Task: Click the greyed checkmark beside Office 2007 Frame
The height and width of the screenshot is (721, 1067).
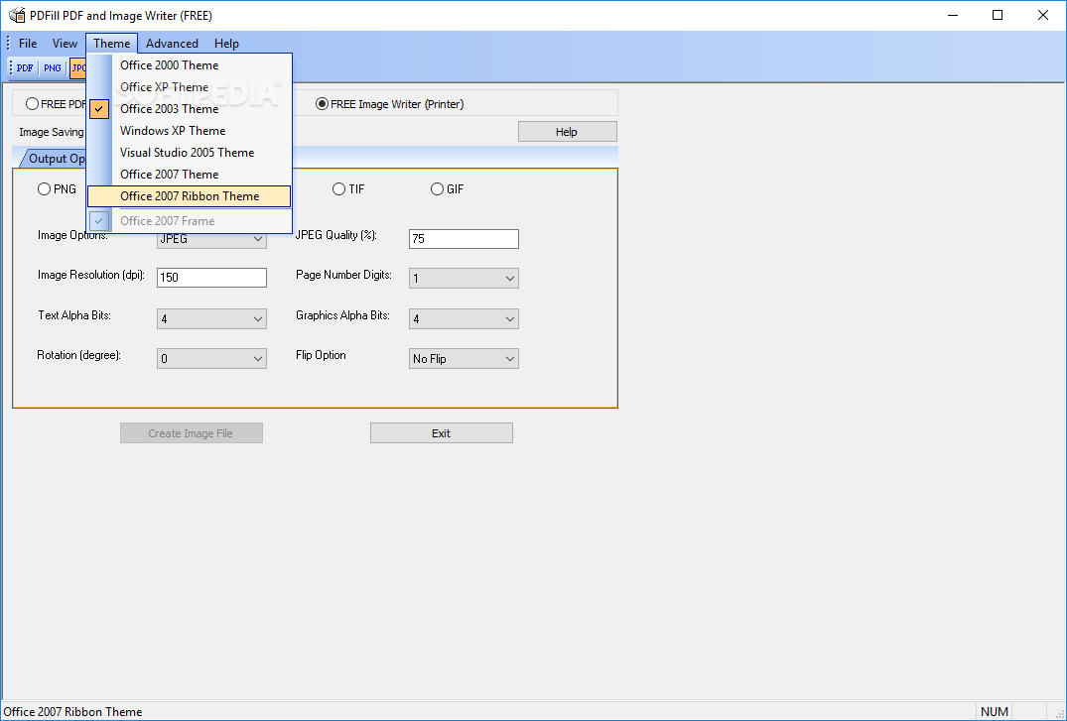Action: coord(99,221)
